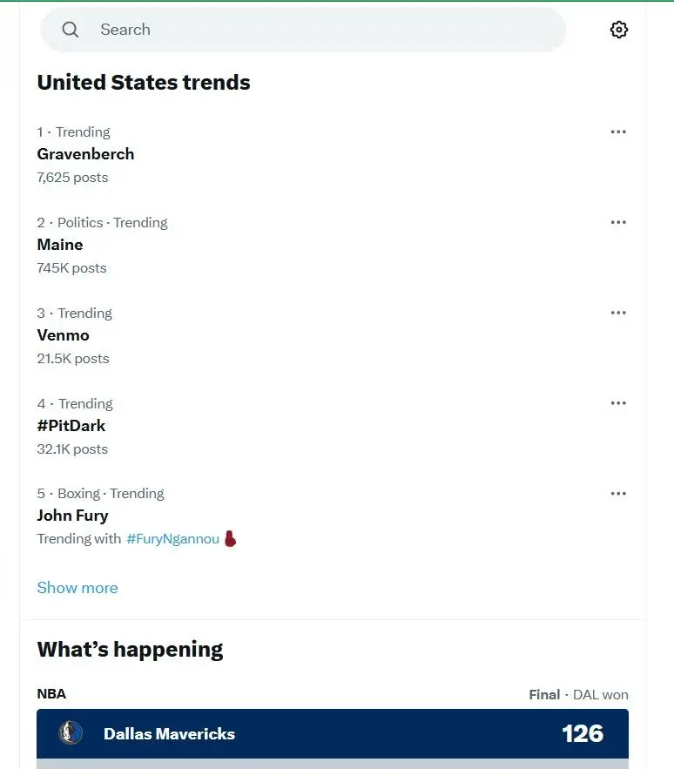View the Venmo trending topic
Viewport: 674px width, 769px height.
[x=63, y=335]
